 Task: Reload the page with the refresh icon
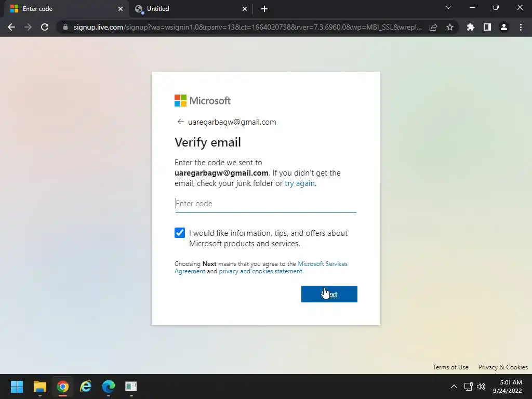(45, 27)
